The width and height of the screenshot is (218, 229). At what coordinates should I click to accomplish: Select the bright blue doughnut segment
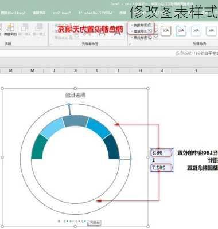99,128
